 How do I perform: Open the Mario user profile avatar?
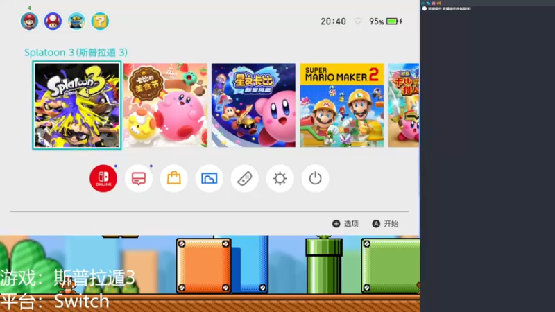29,21
